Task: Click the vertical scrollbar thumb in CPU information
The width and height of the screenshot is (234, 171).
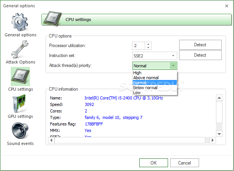Action: click(219, 112)
